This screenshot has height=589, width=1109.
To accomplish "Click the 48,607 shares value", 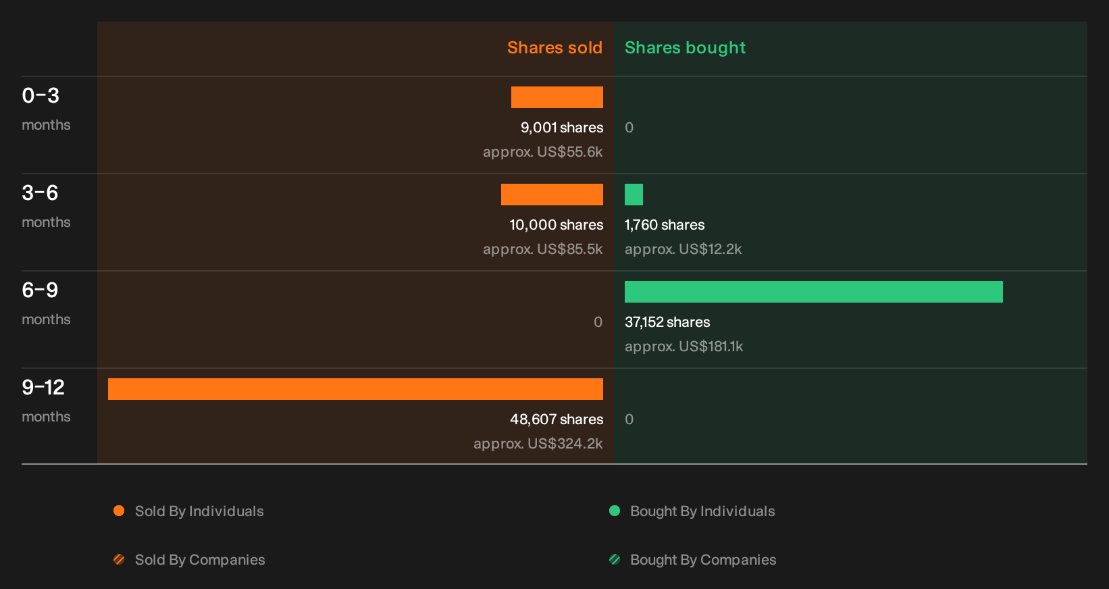I will (557, 419).
